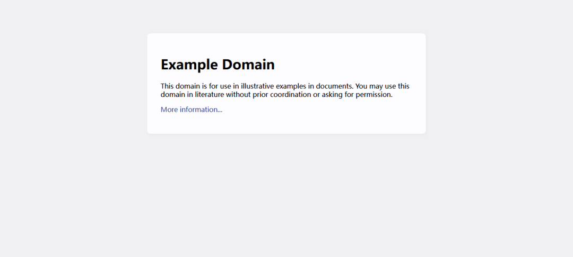
Task: Click the "Example Domain" heading
Action: click(218, 65)
